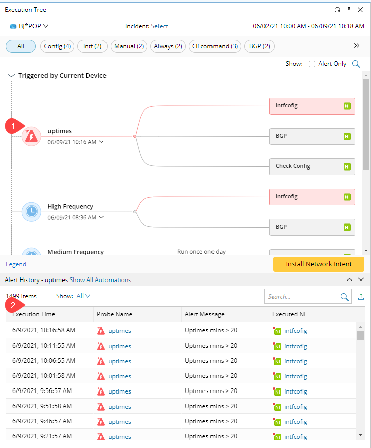Screen dimensions: 371x448
Task: Sort by Probe Name column header
Action: click(137, 314)
